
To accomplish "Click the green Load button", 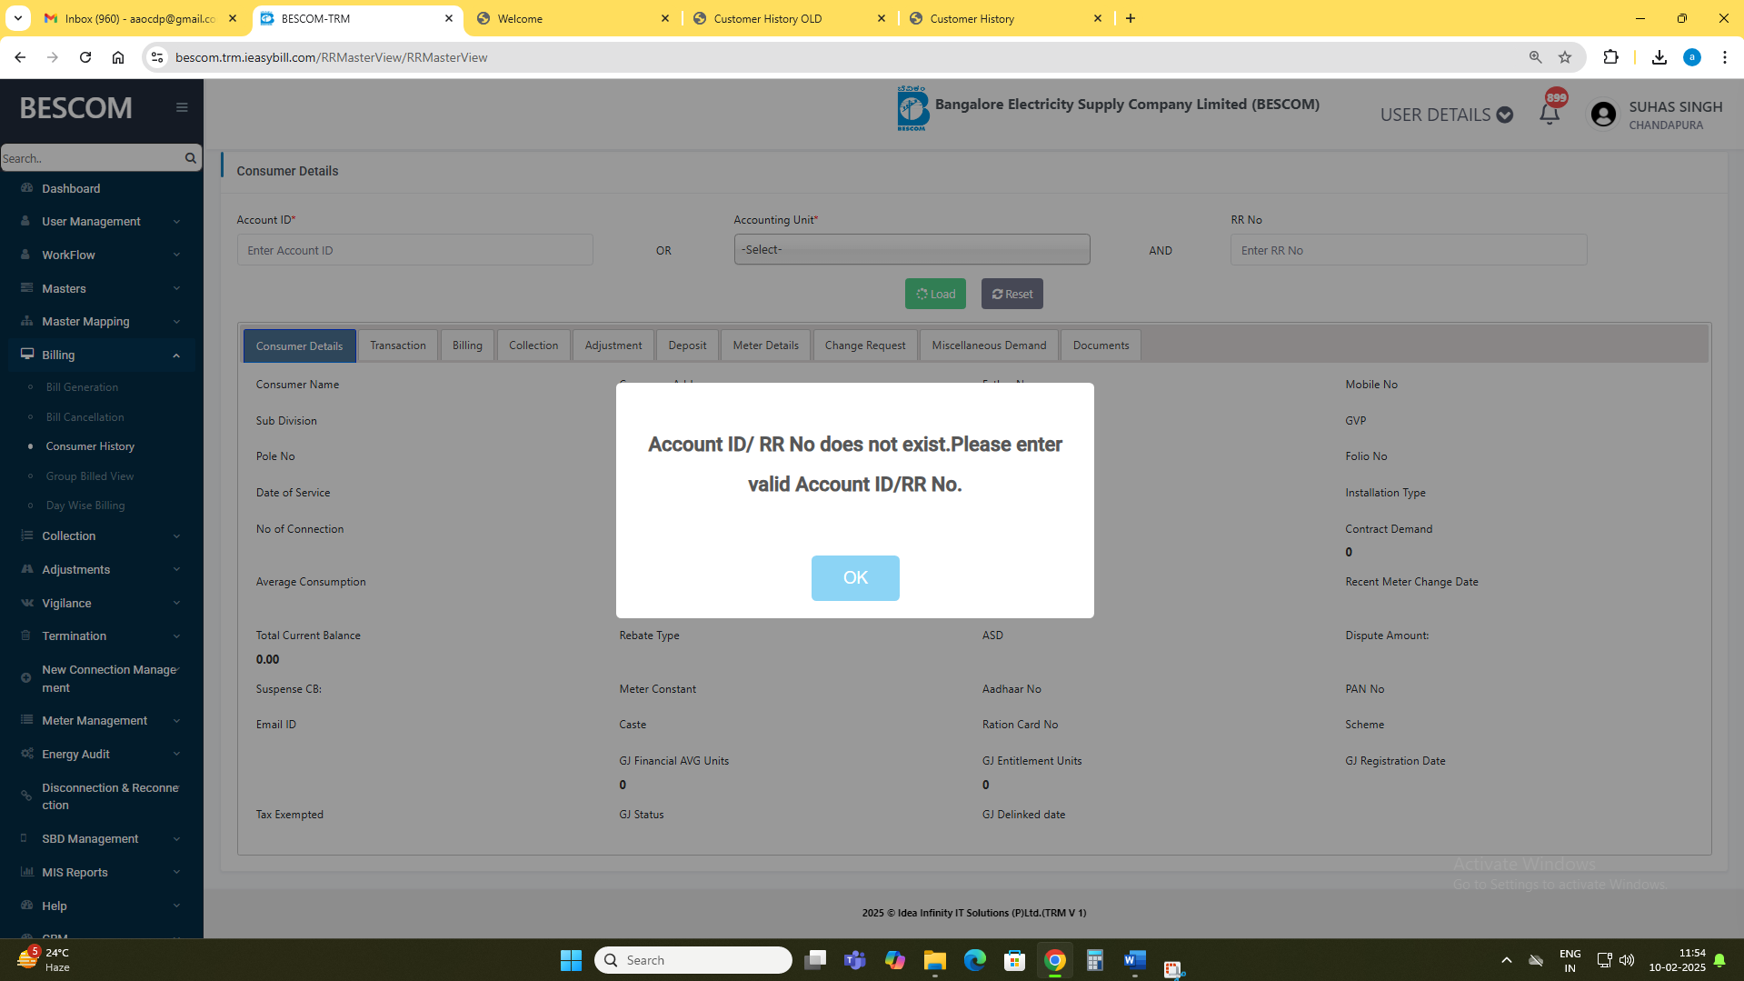I will pos(935,294).
